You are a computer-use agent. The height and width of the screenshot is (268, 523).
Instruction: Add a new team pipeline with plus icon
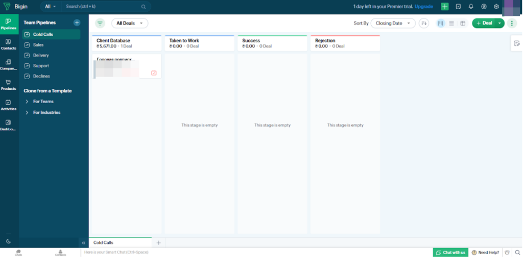coord(77,22)
